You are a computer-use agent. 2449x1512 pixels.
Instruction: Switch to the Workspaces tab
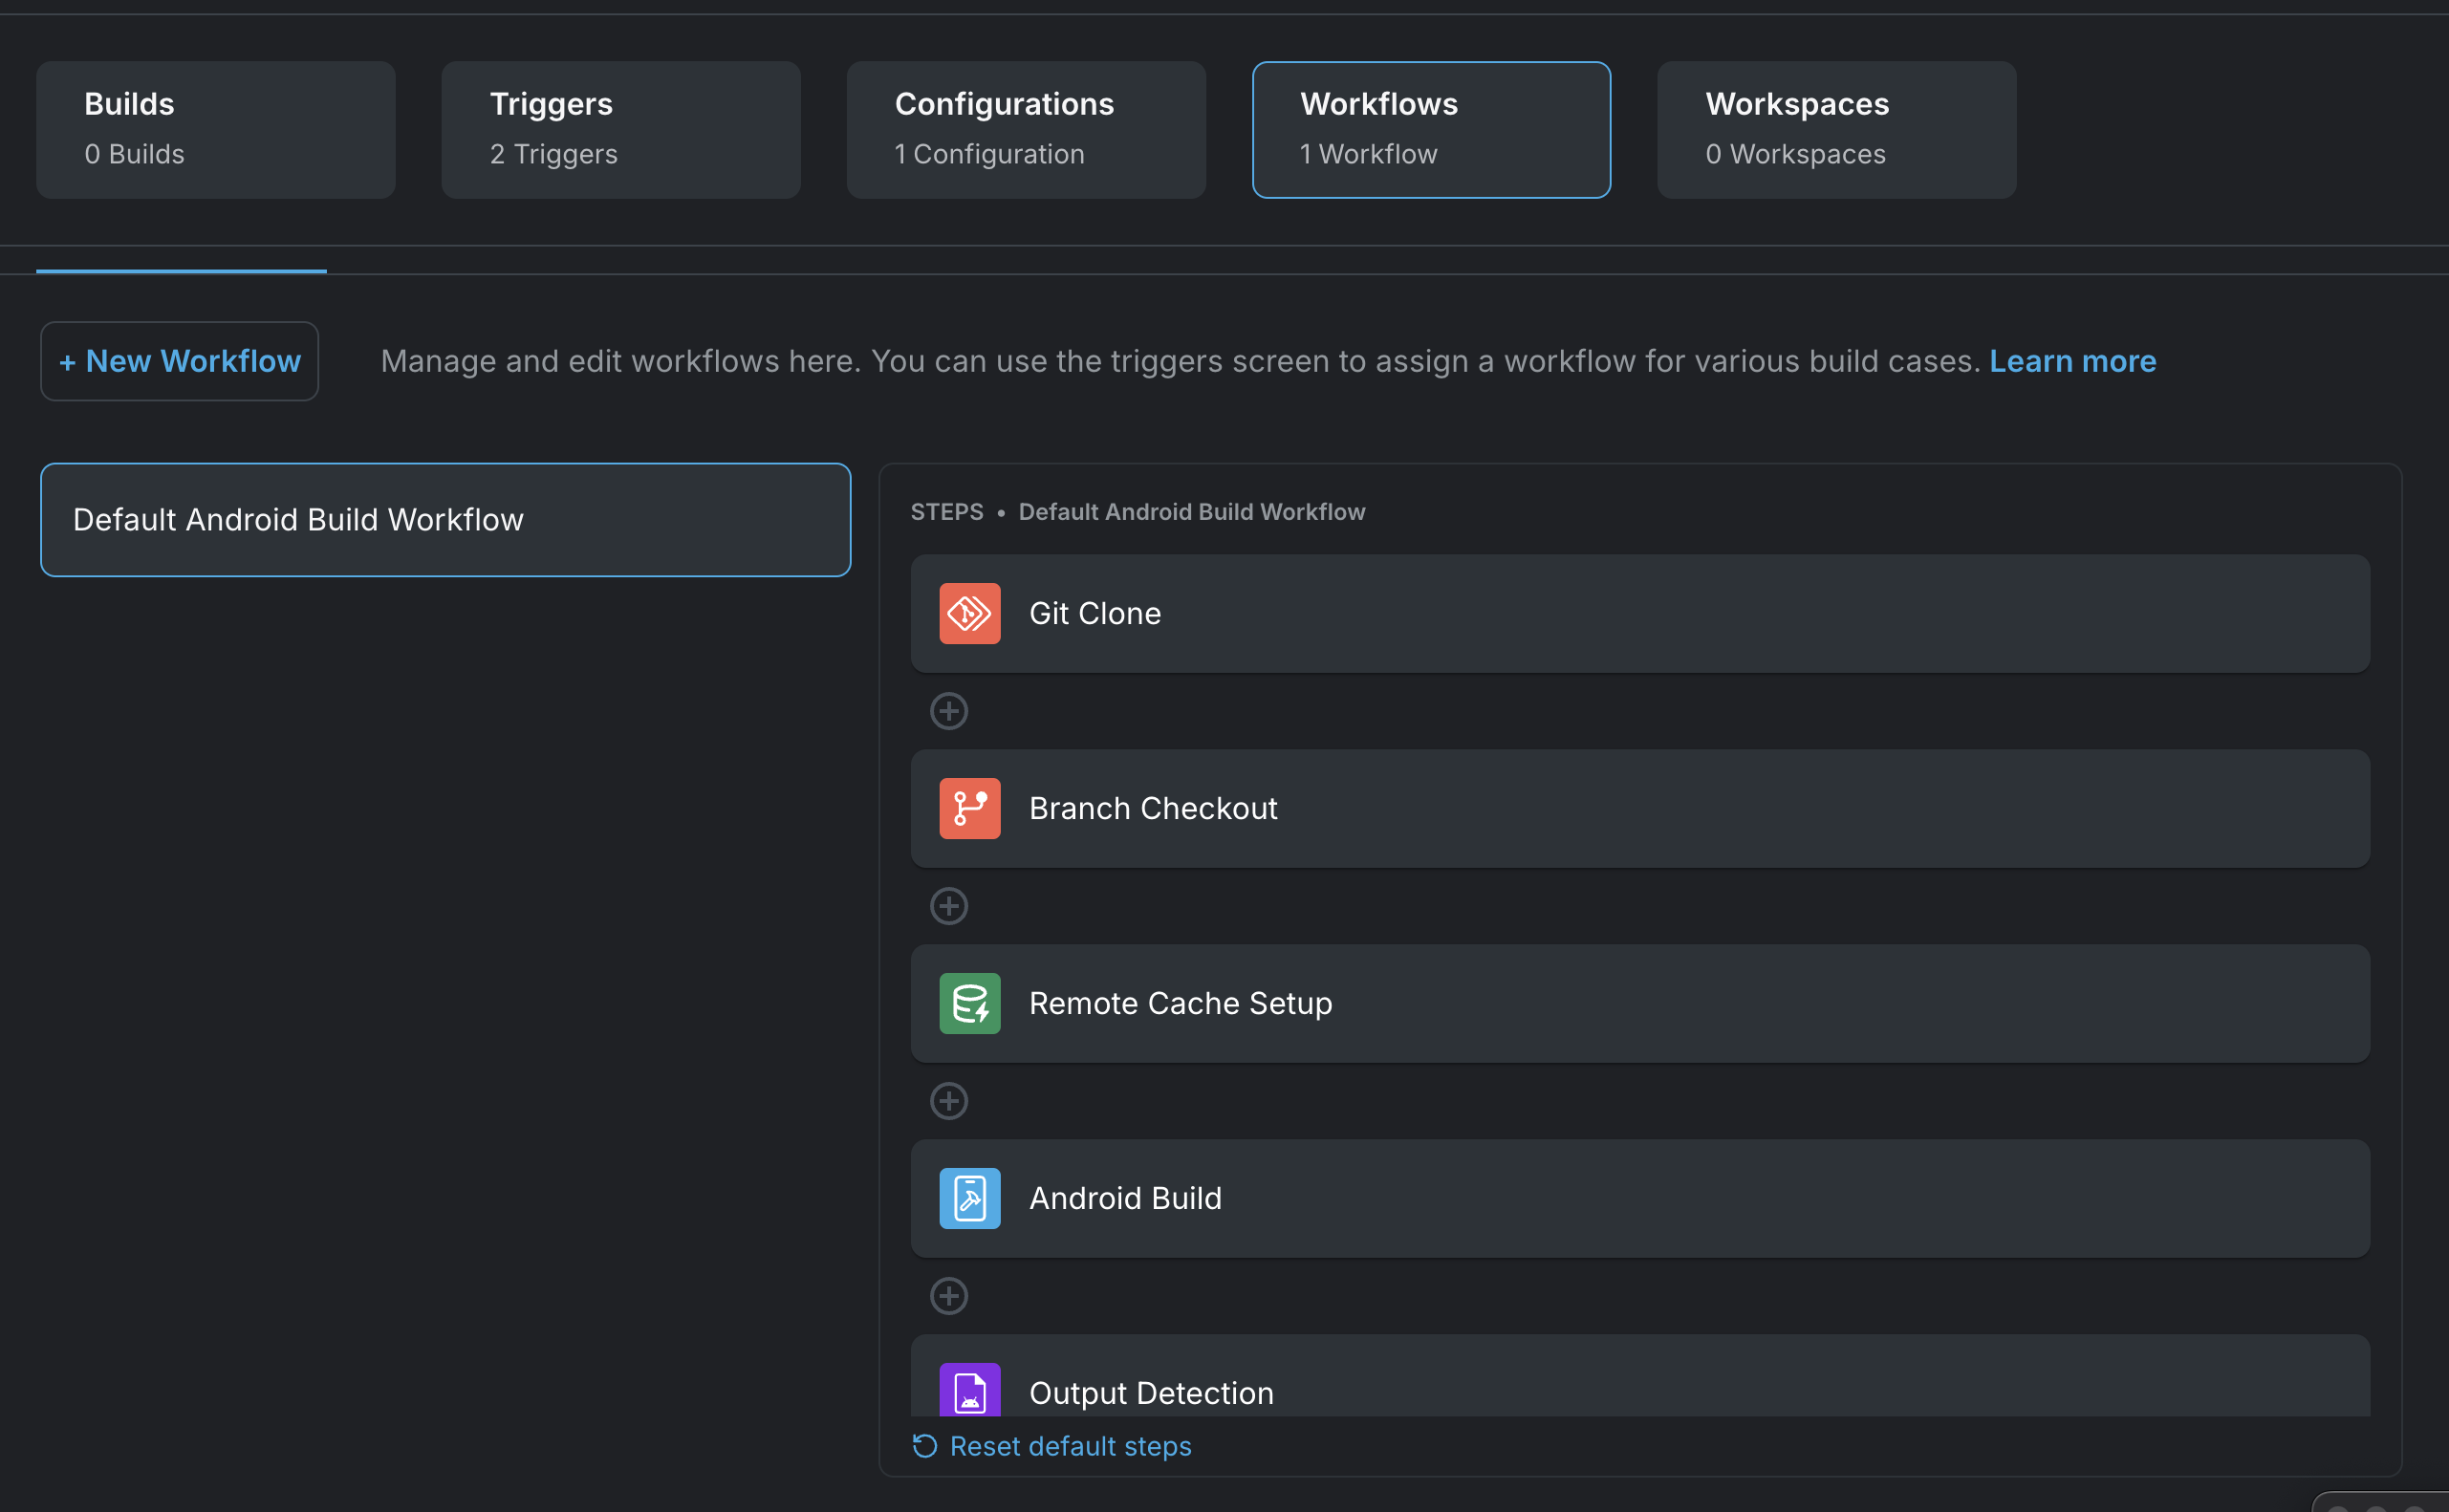[1835, 129]
